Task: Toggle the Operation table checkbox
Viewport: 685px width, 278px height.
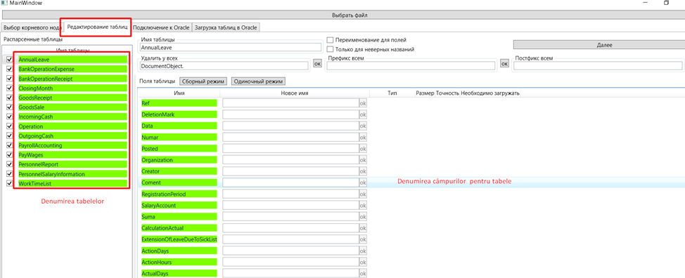Action: tap(10, 126)
